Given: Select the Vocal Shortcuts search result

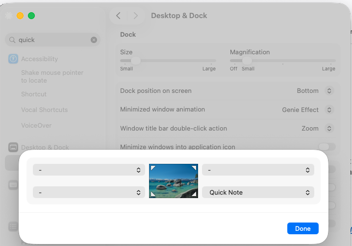Looking at the screenshot, I should (44, 110).
